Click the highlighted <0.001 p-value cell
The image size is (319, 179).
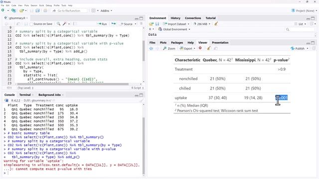[281, 98]
